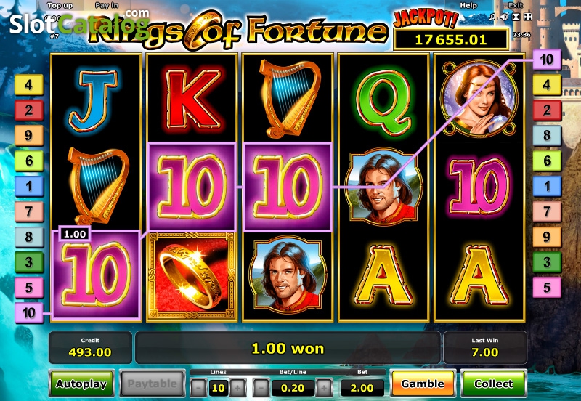Start Autoplay

point(81,384)
